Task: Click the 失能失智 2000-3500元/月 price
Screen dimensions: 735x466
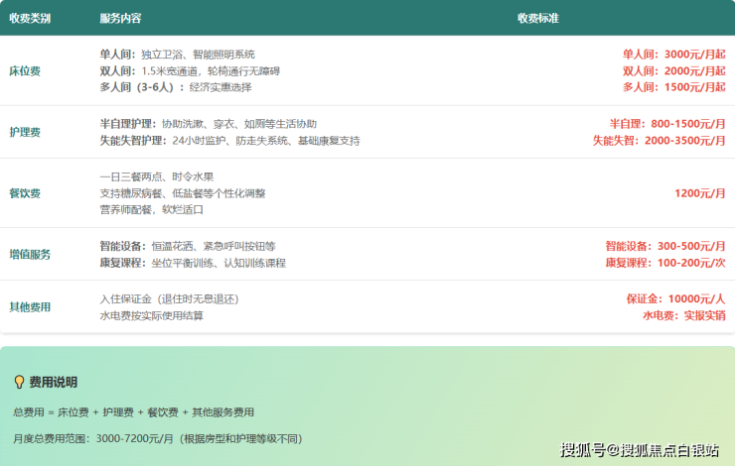Action: tap(659, 141)
